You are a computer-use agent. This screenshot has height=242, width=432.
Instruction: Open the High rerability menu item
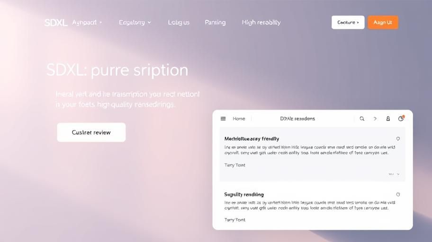(x=261, y=22)
